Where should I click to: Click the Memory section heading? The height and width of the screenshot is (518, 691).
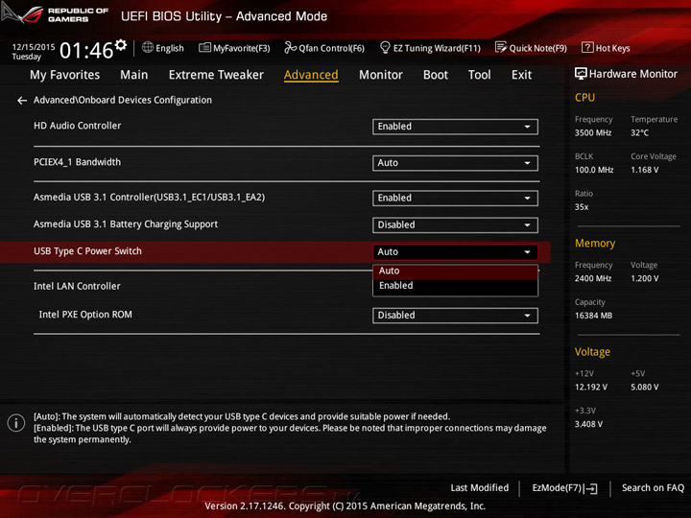click(x=595, y=244)
